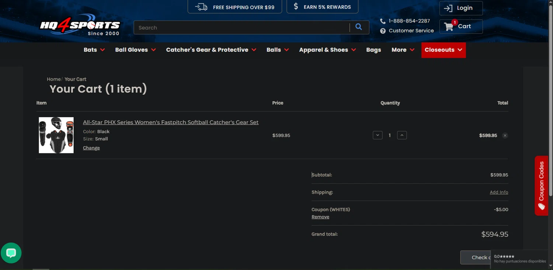
Task: Click the Google rating badge
Action: [x=519, y=259]
